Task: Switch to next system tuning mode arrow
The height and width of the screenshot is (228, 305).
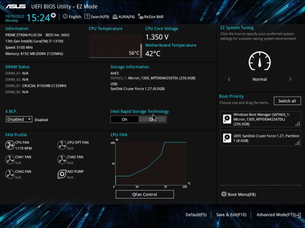Action: pyautogui.click(x=290, y=80)
